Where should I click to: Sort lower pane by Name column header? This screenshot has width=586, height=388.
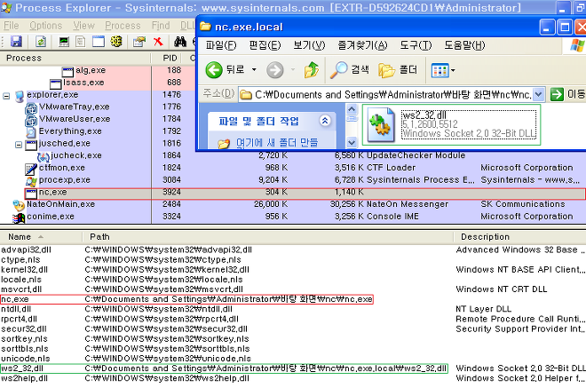point(41,237)
